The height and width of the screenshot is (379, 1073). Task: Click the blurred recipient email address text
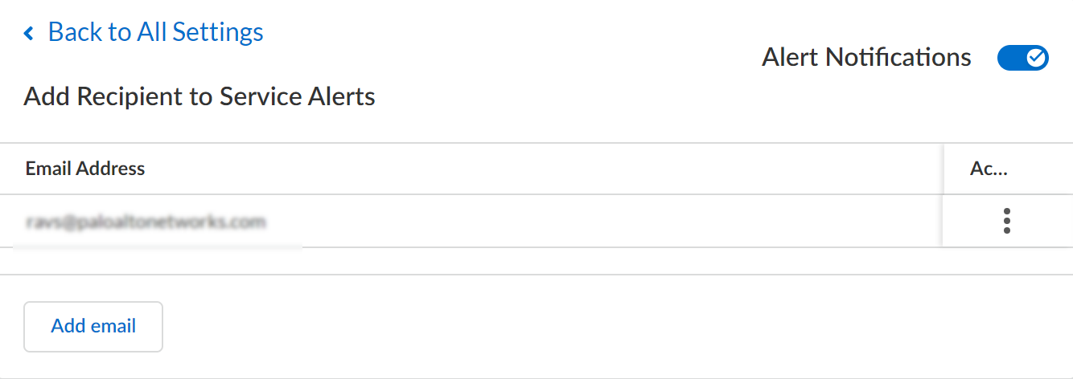(146, 222)
